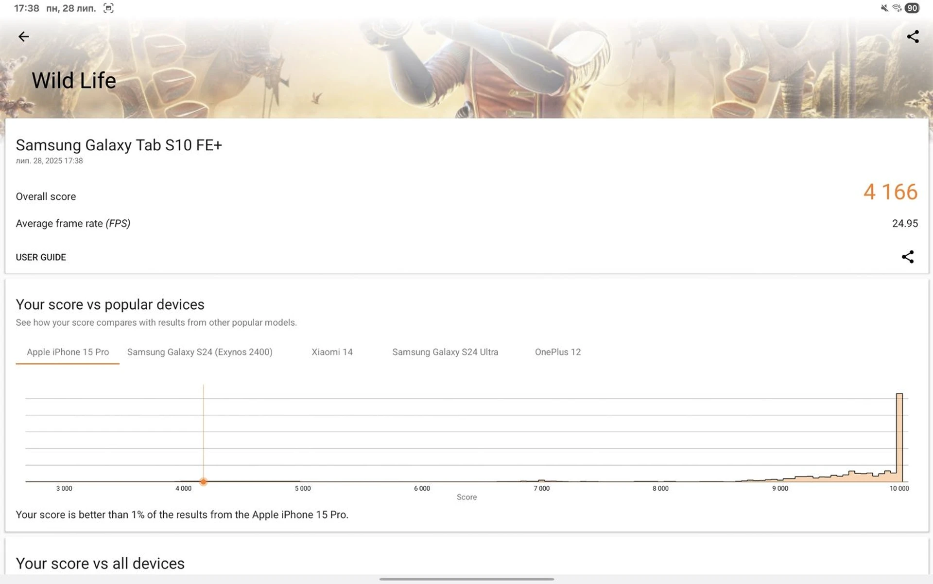The width and height of the screenshot is (933, 584).
Task: Switch to Samsung Galaxy S24 Ultra tab
Action: [445, 352]
